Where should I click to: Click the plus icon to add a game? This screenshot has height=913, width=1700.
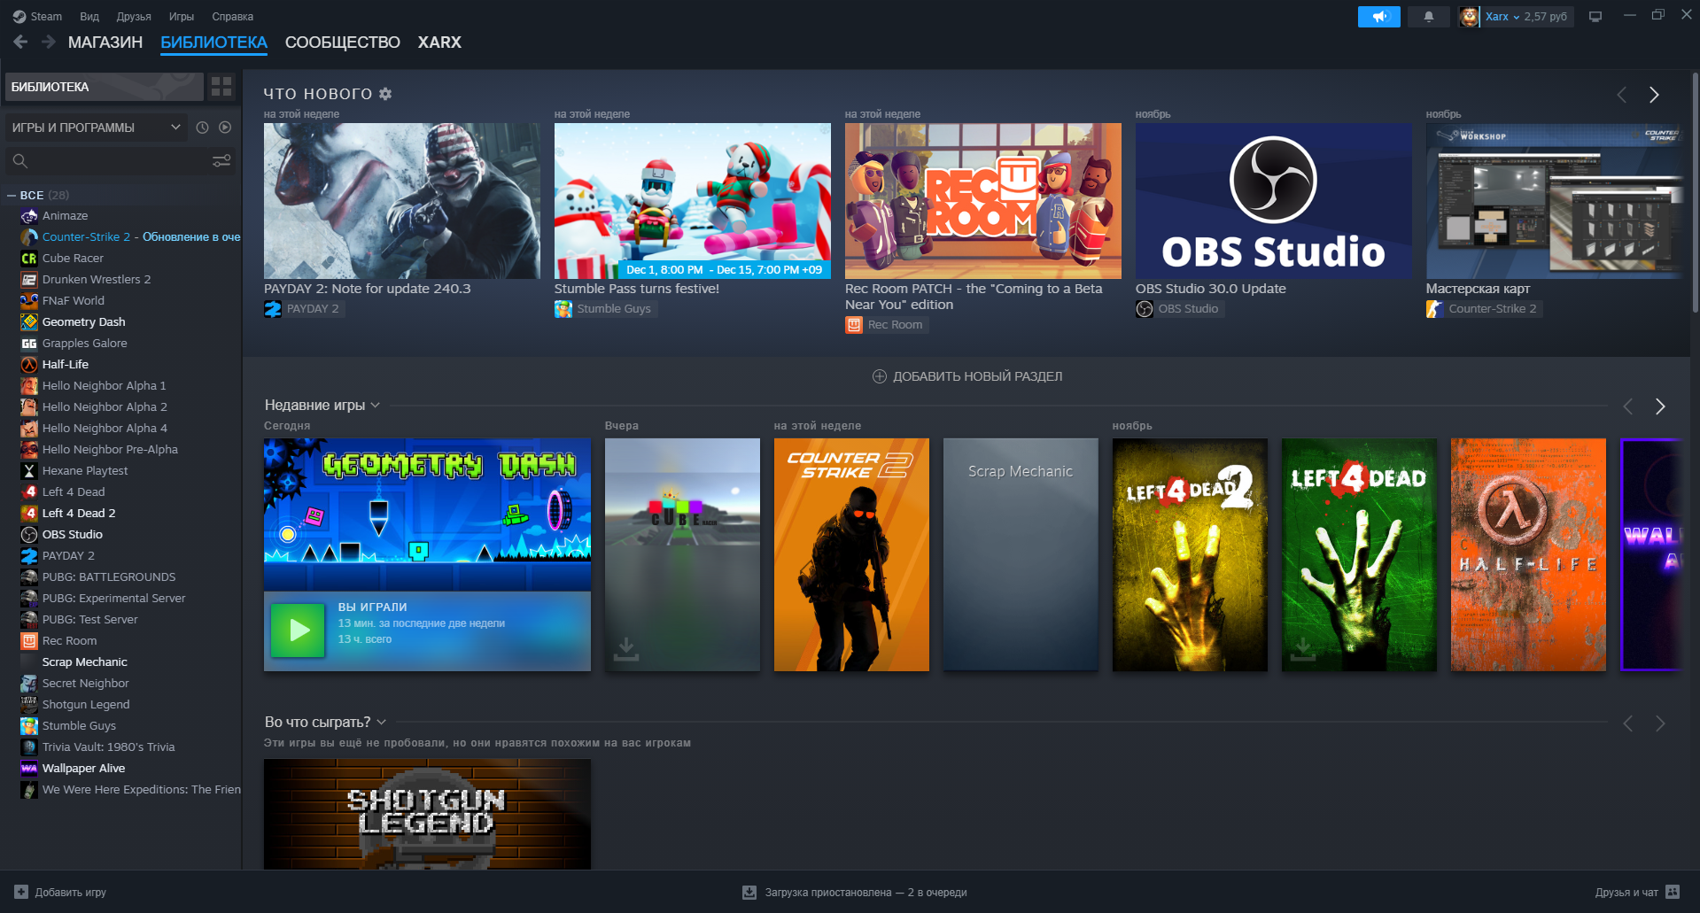click(x=21, y=892)
